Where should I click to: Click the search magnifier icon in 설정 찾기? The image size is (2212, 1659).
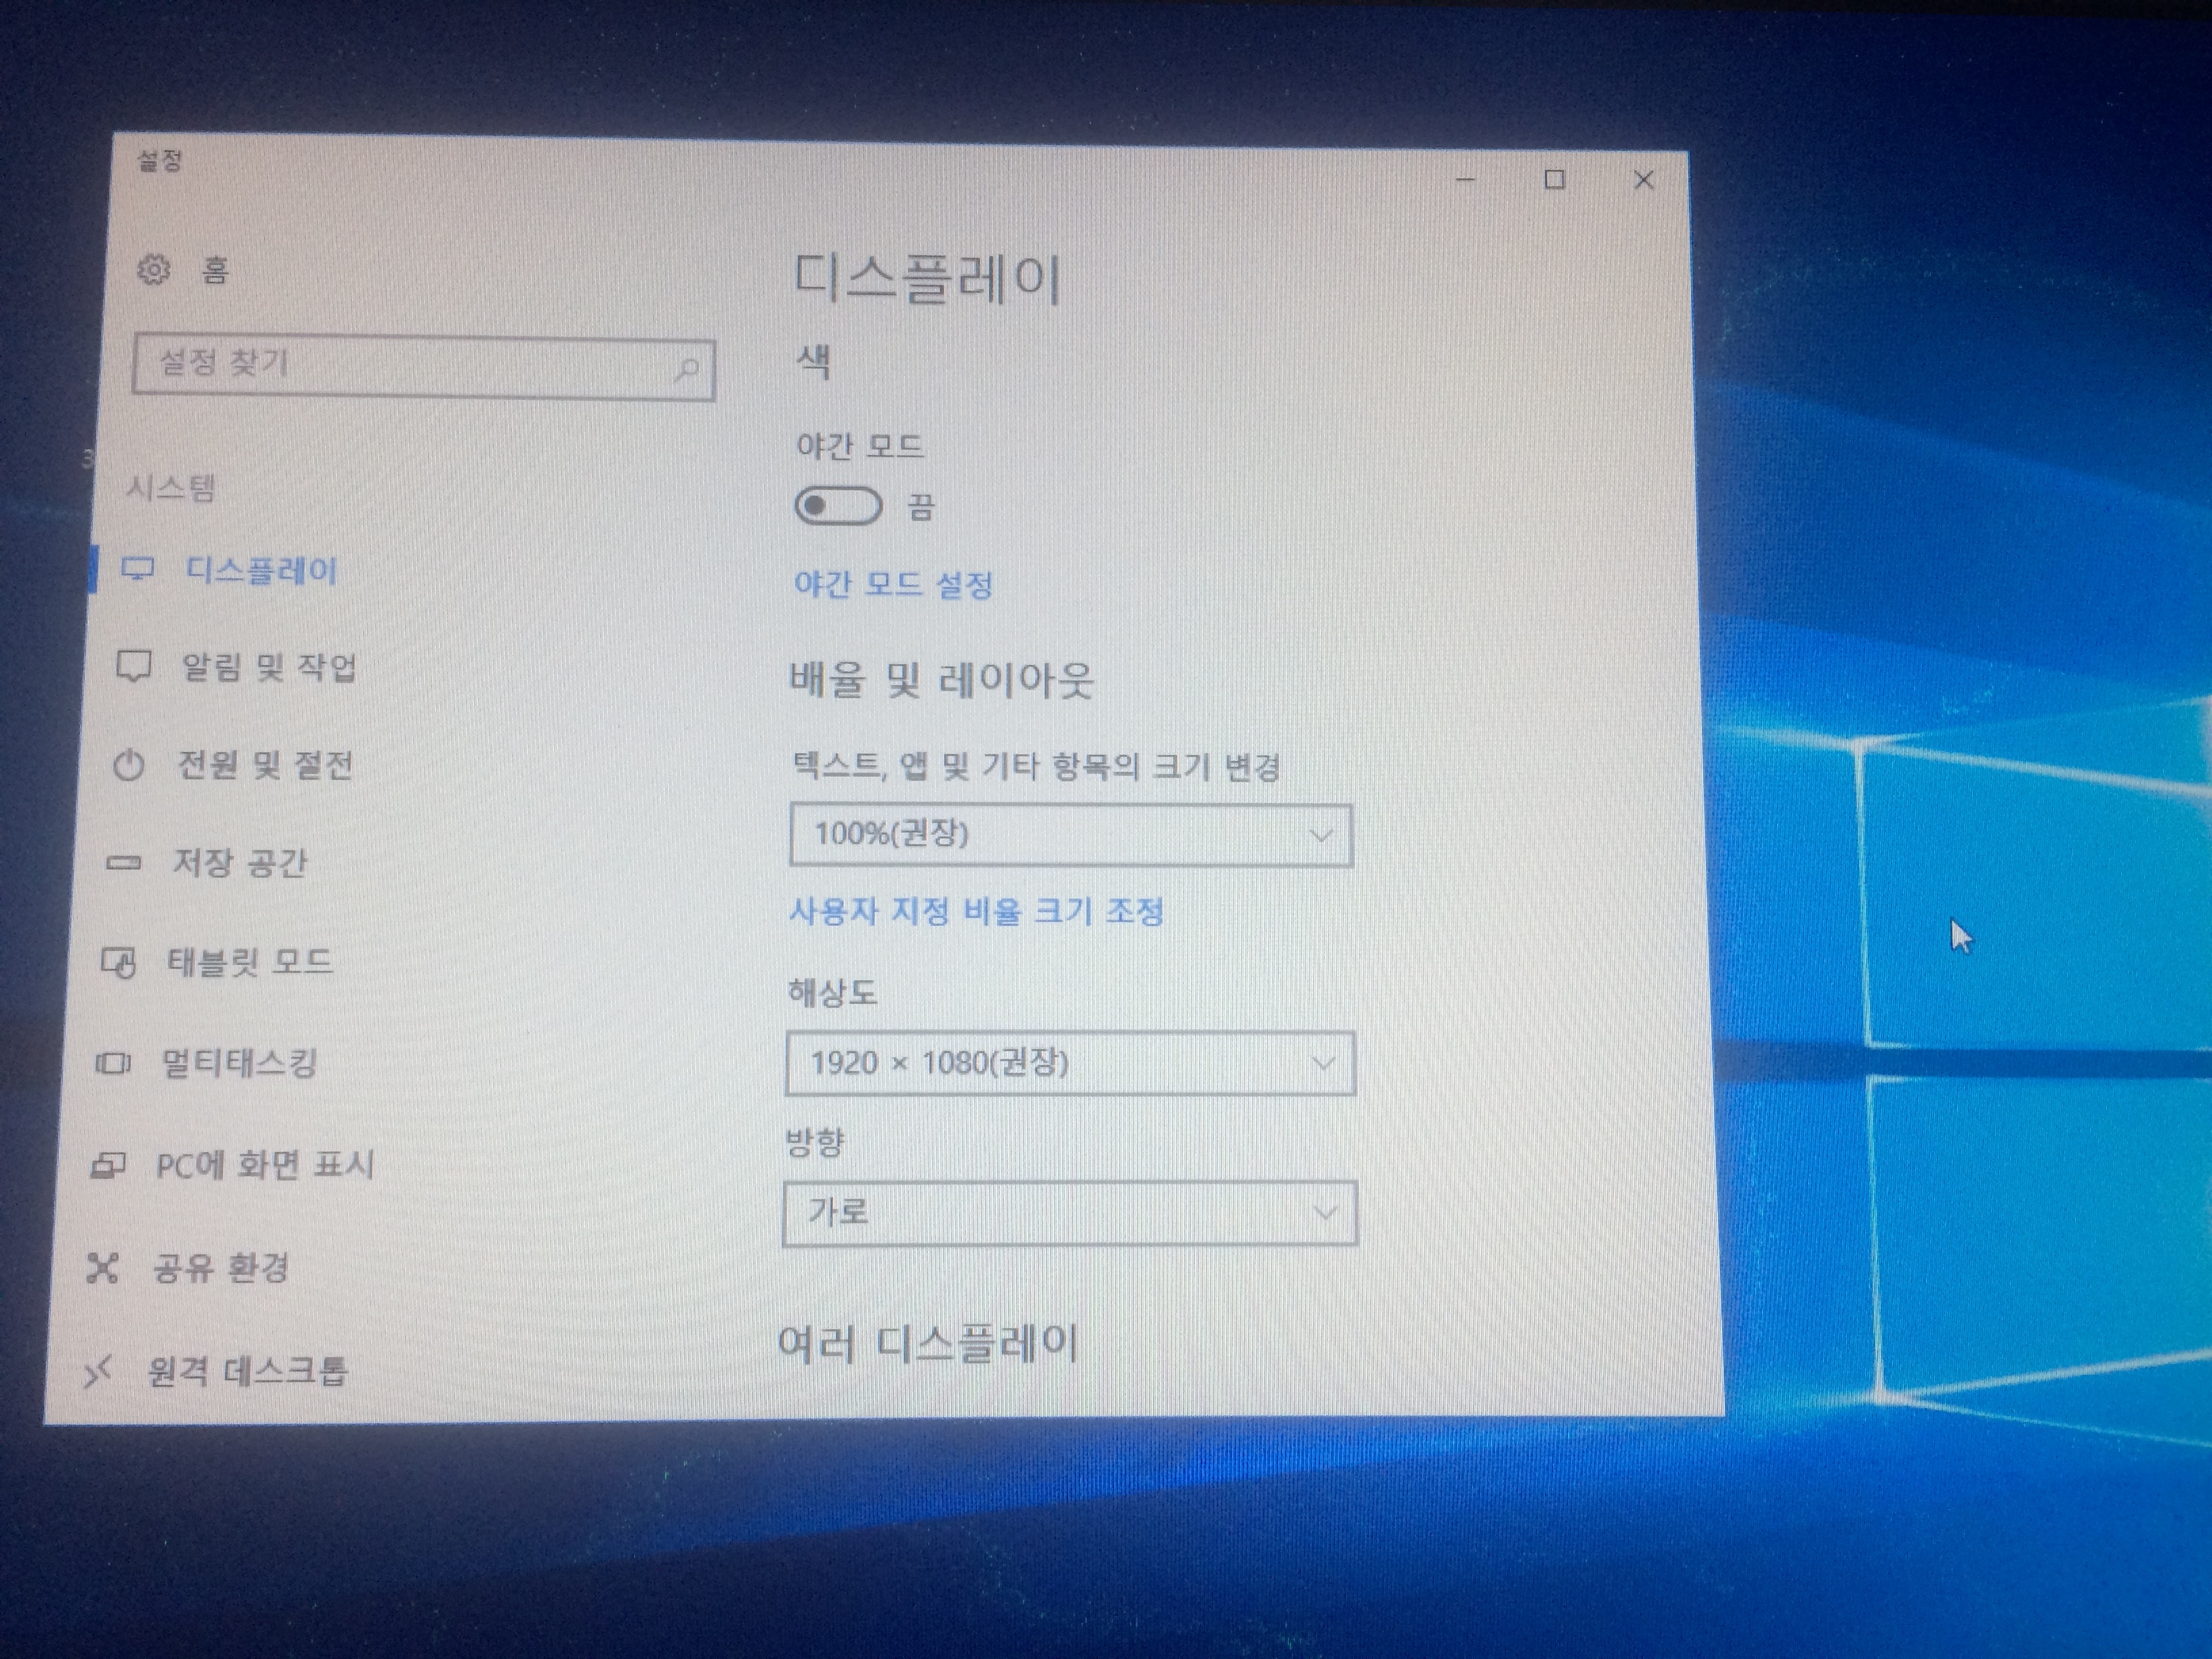click(x=687, y=370)
